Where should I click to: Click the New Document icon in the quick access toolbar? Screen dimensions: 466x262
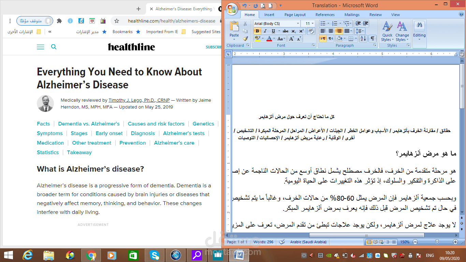coord(271,5)
